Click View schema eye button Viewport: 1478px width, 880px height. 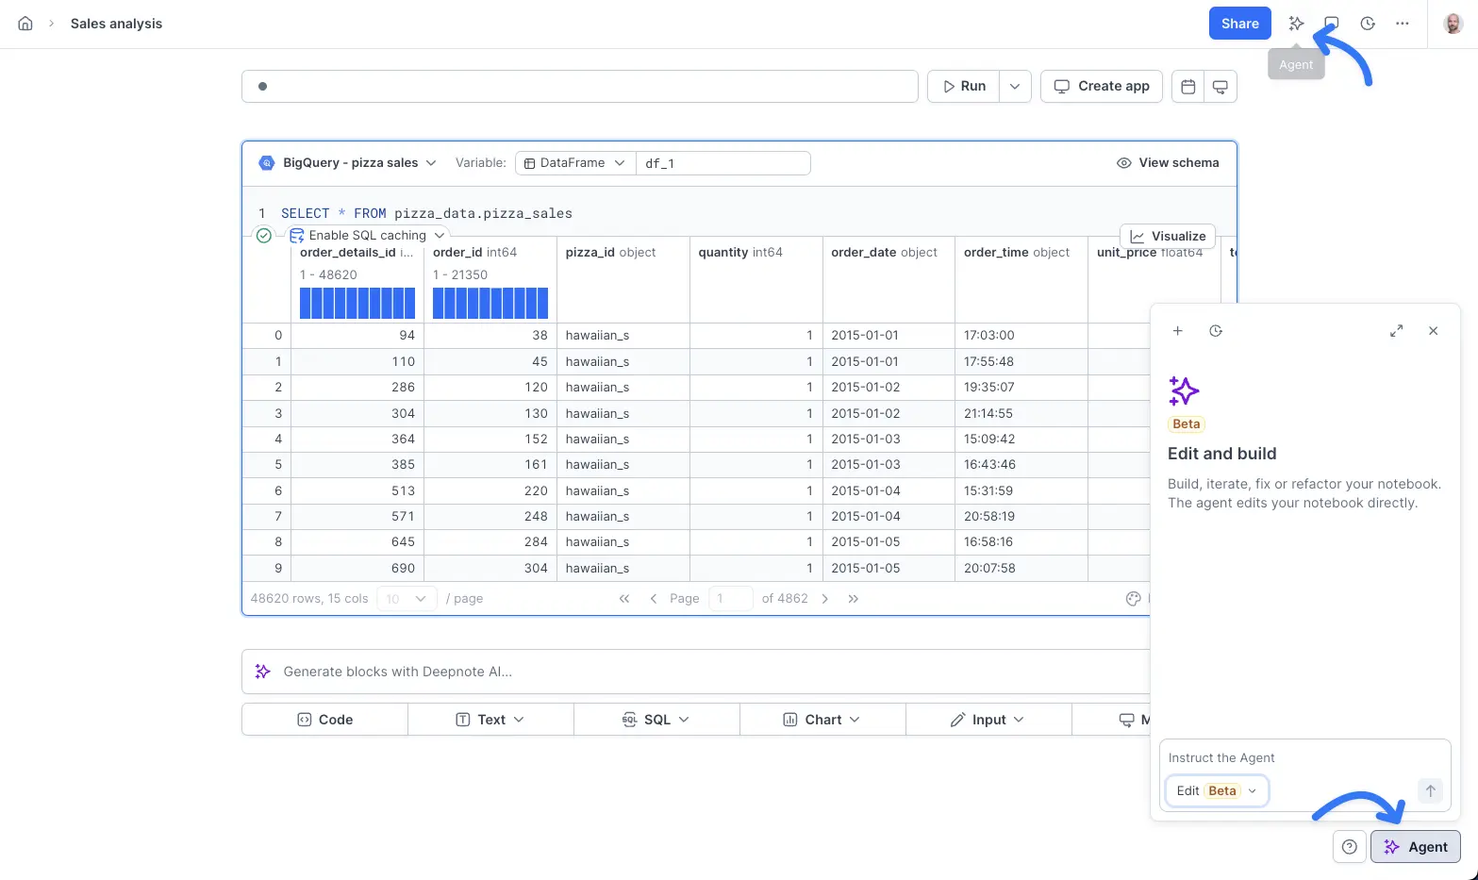pos(1167,163)
